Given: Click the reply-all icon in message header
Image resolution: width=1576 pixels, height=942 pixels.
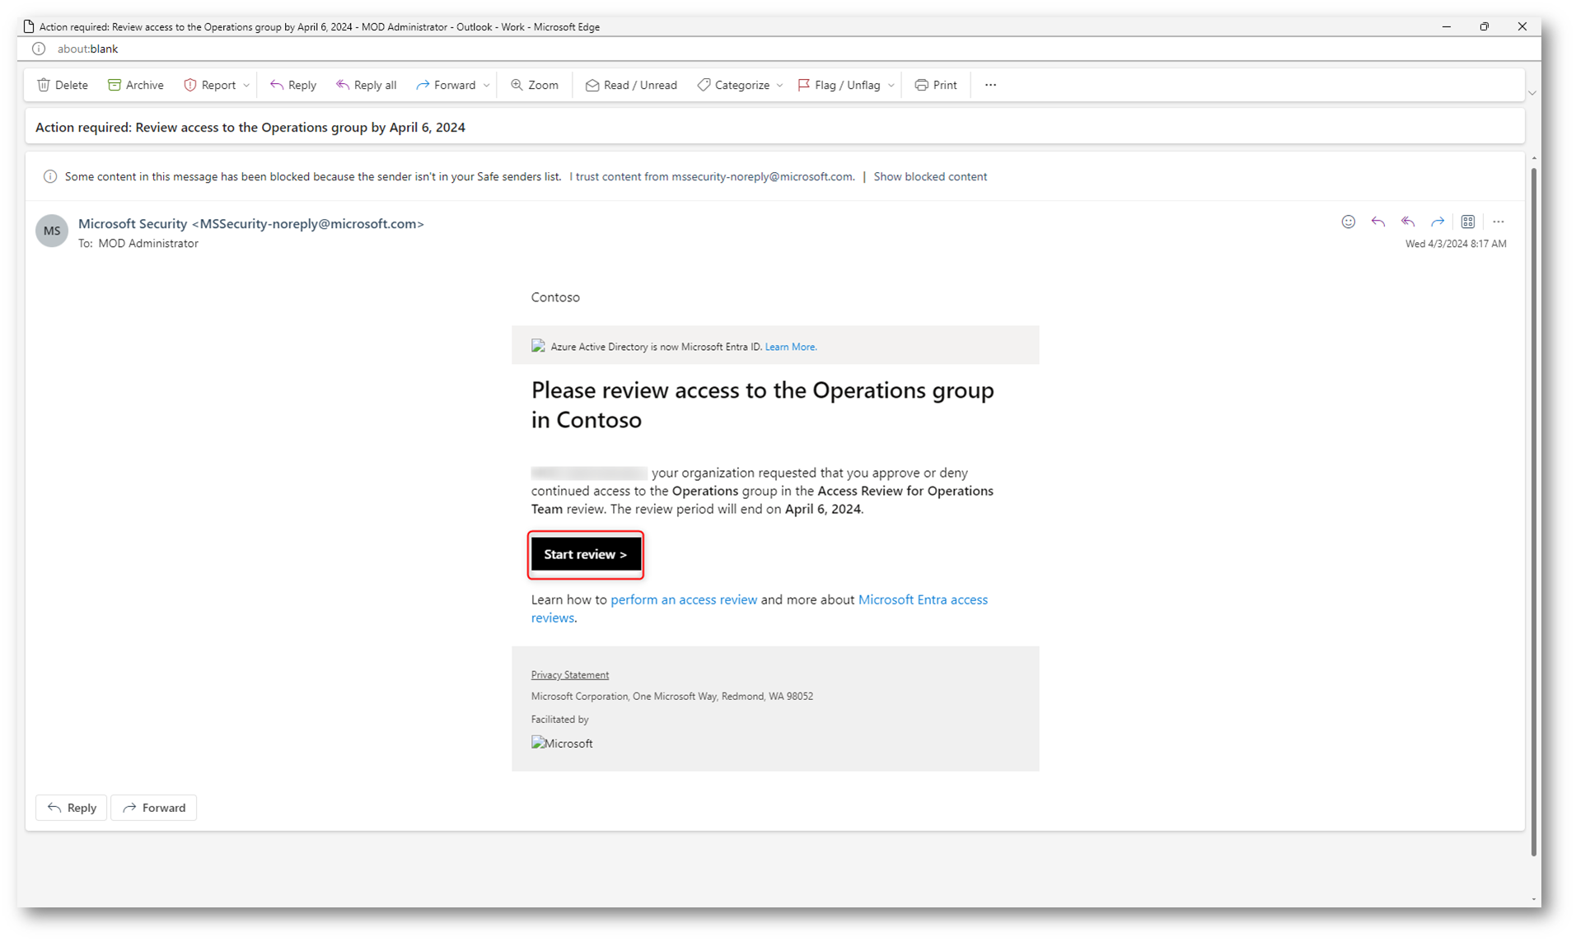Looking at the screenshot, I should coord(1408,222).
